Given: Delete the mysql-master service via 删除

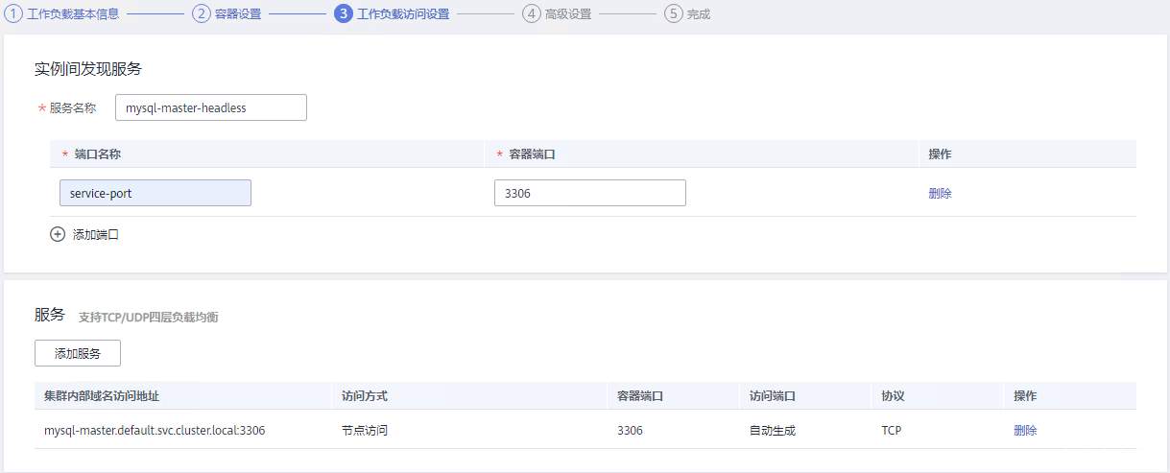Looking at the screenshot, I should click(1025, 431).
